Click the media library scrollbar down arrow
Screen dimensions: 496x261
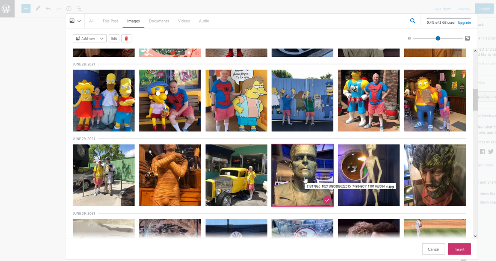(475, 236)
